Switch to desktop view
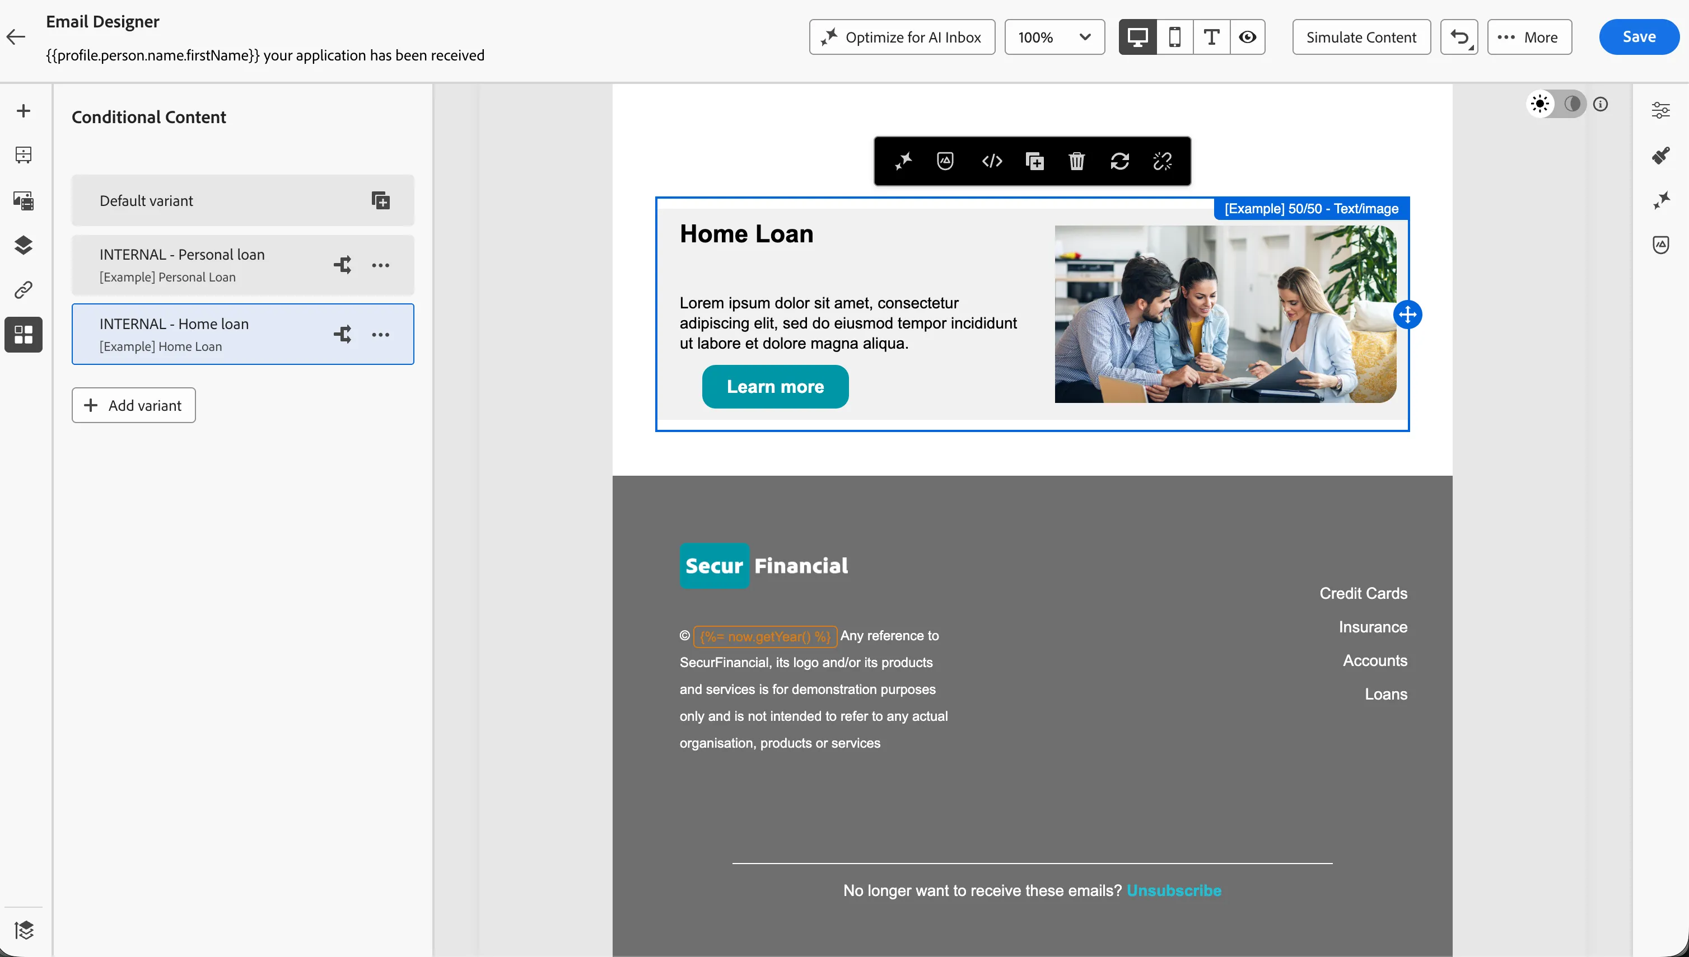 tap(1138, 37)
